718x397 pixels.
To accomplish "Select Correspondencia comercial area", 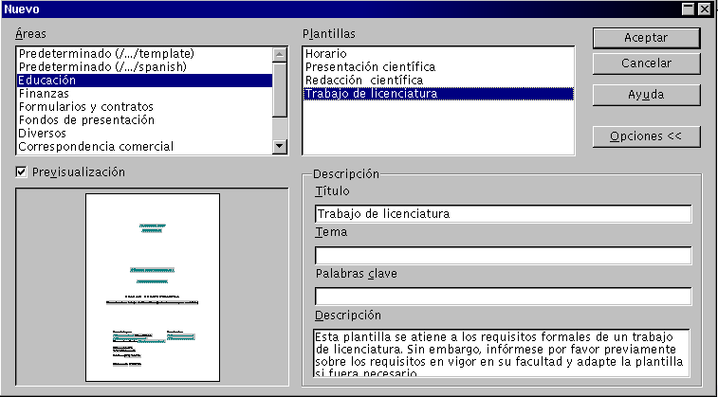I will (95, 147).
